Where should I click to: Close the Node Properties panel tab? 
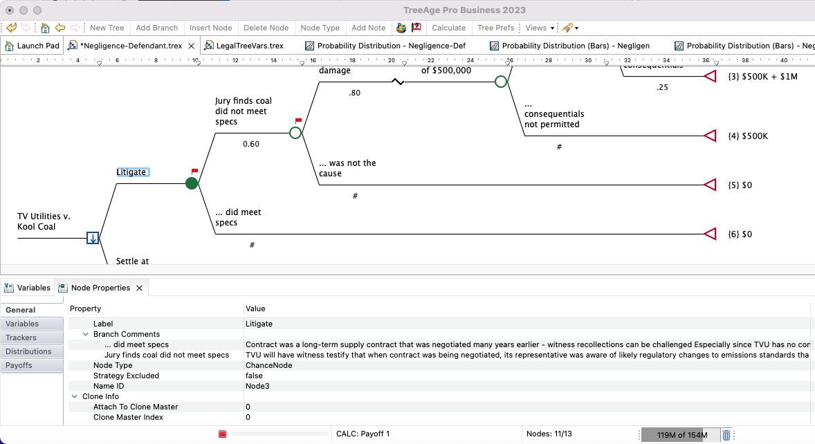(x=139, y=288)
